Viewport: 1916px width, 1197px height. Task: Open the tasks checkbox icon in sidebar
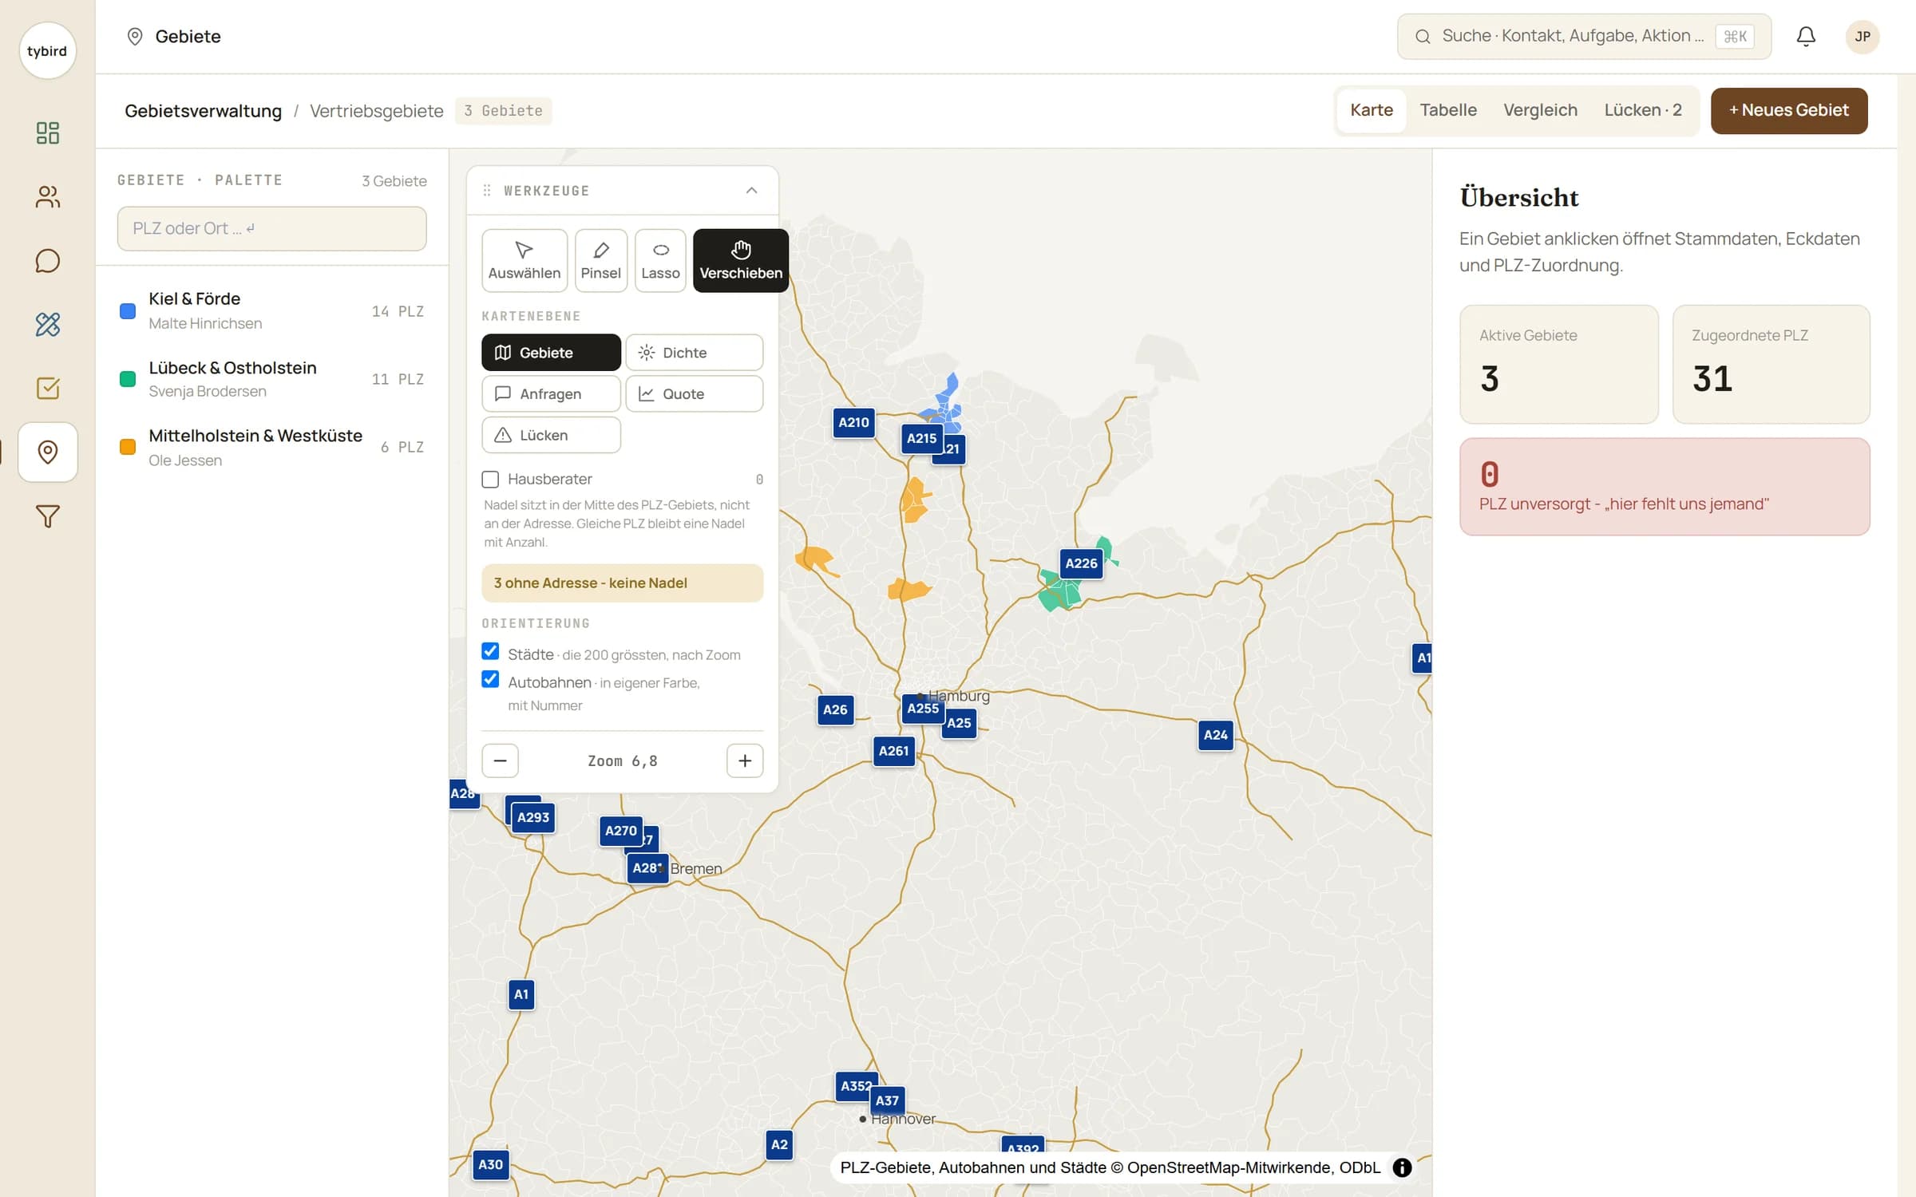pos(48,389)
